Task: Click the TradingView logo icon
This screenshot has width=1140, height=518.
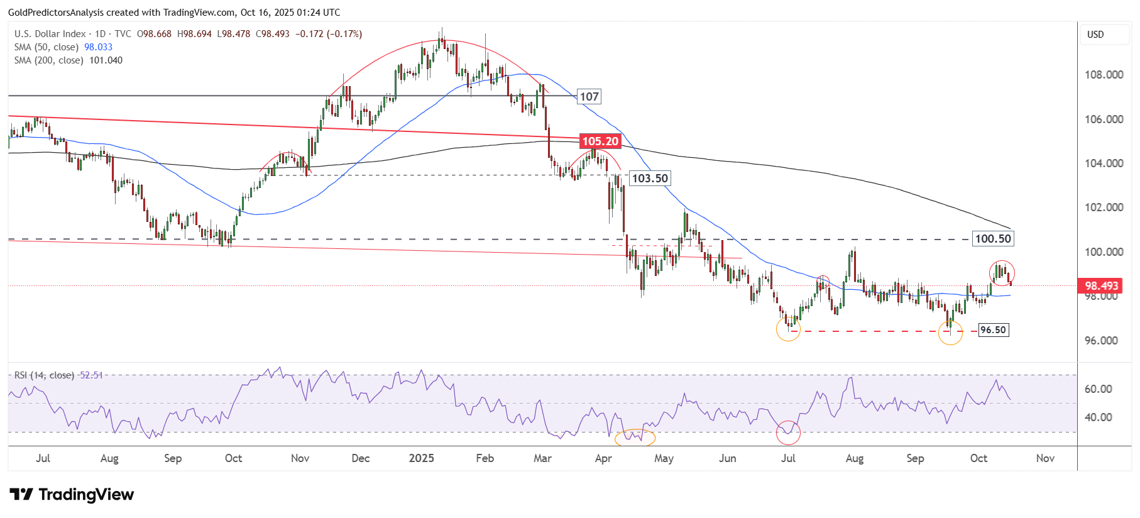Action: pos(21,495)
